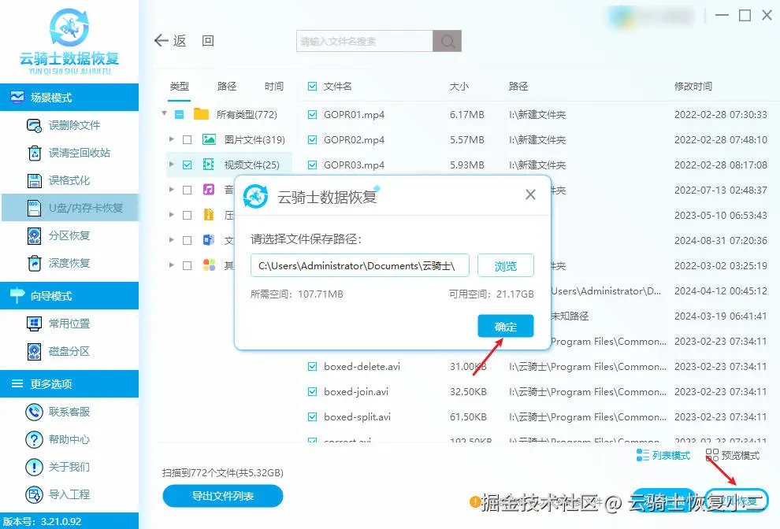Check the 图片文件(319) category checkbox
The image size is (780, 529).
point(187,139)
